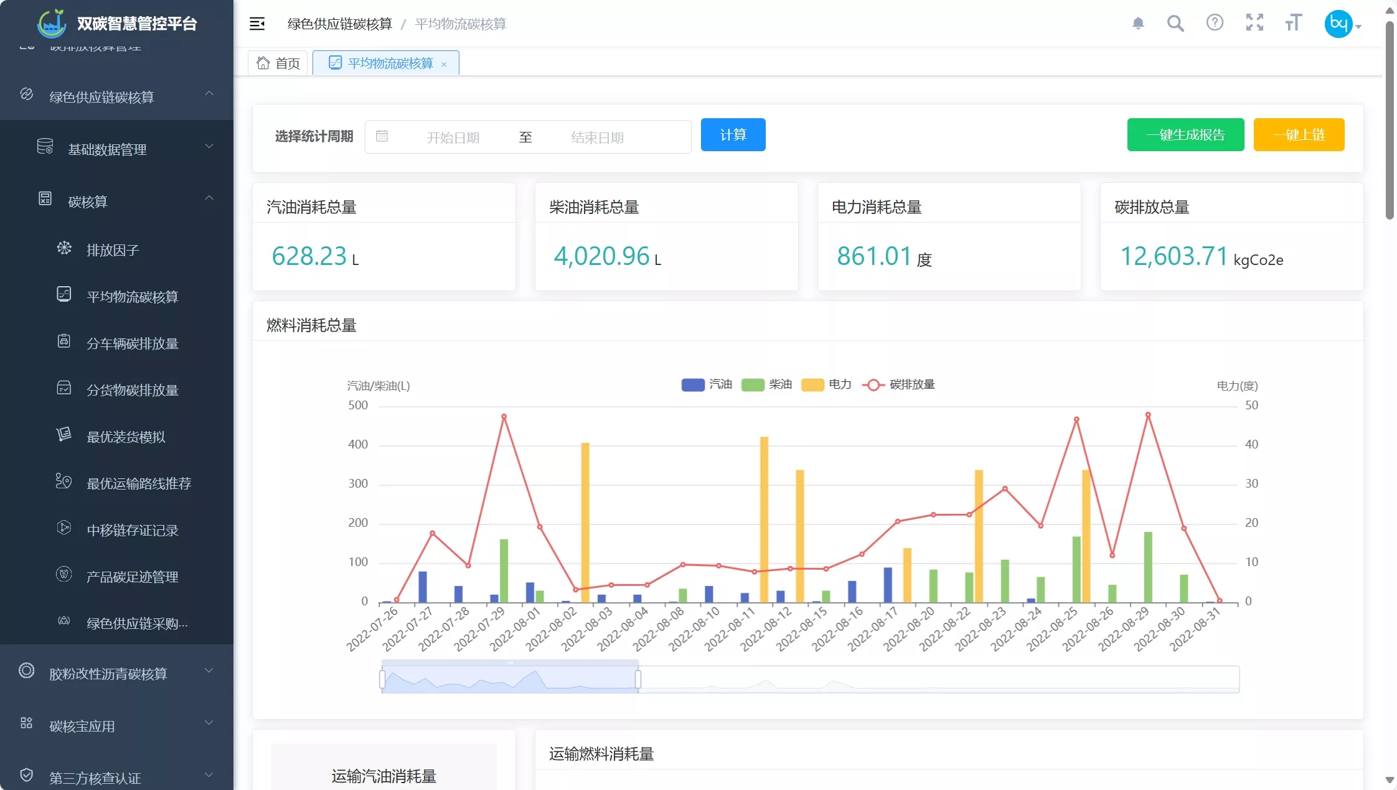Viewport: 1397px width, 790px height.
Task: Toggle fullscreen mode icon
Action: (1254, 23)
